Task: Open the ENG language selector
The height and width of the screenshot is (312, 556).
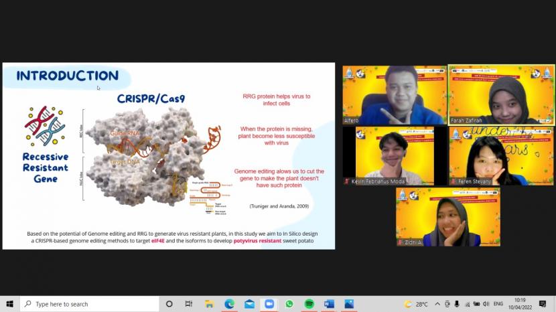Action: coord(498,304)
